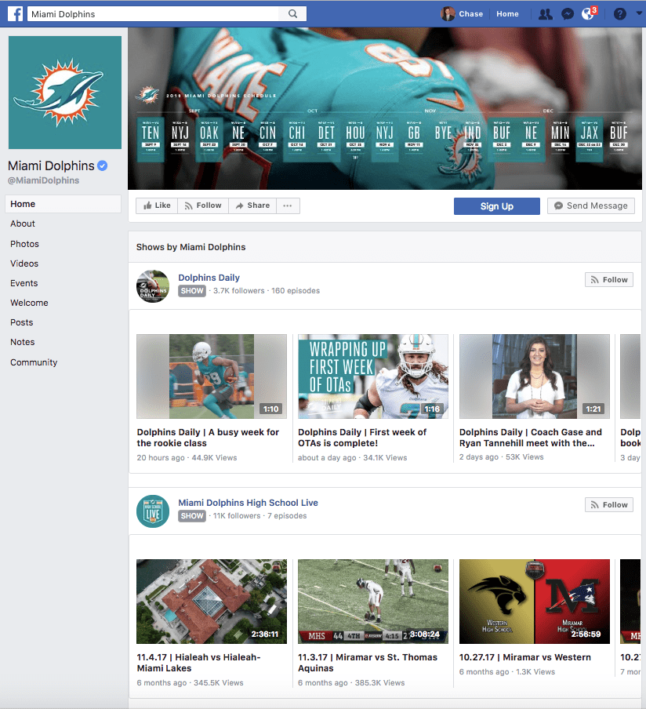This screenshot has width=646, height=709.
Task: Follow the Dolphins Daily show
Action: coord(608,279)
